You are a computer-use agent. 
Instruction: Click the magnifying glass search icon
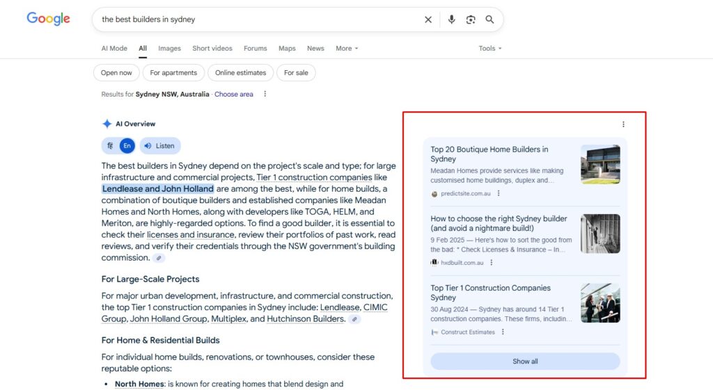click(x=489, y=19)
